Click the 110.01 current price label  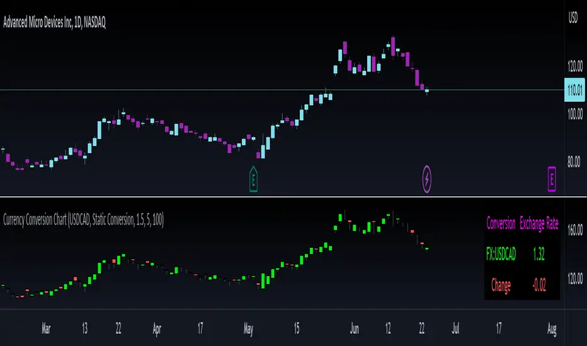click(574, 90)
